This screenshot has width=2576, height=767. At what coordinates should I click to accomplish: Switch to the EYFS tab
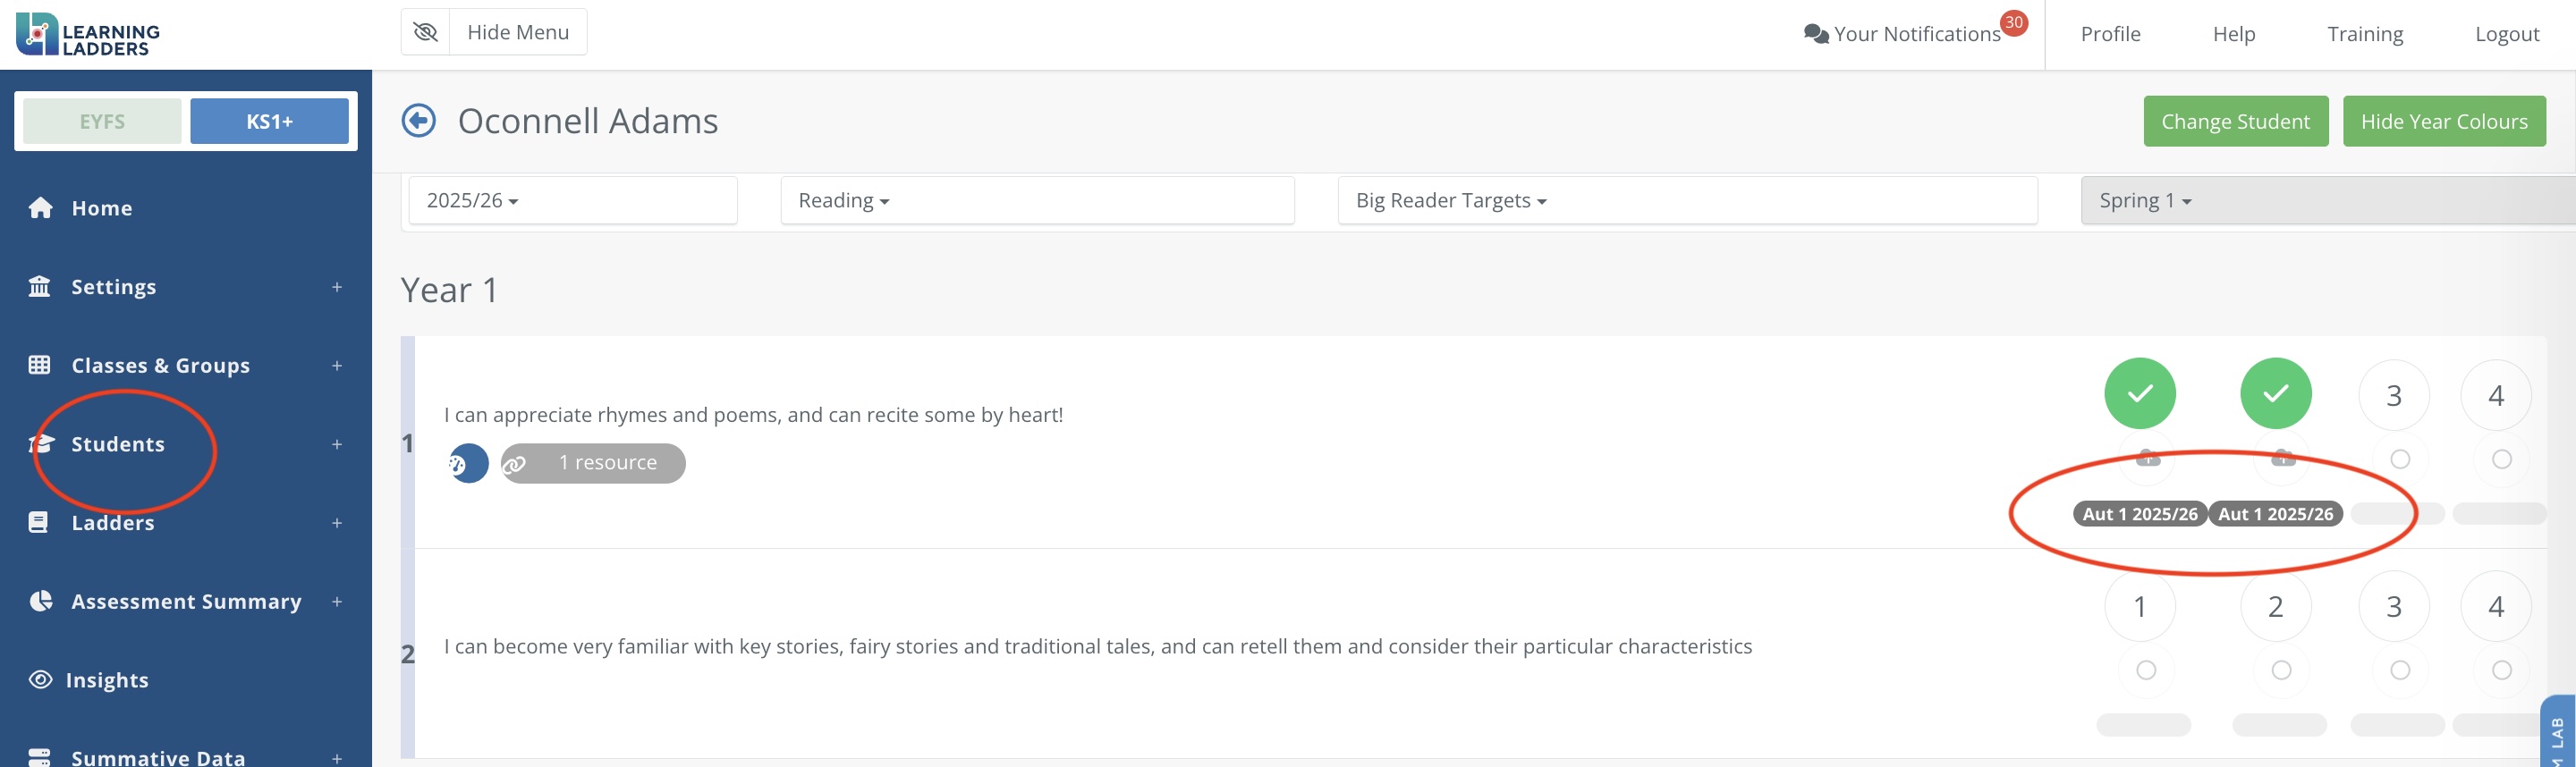[x=102, y=121]
